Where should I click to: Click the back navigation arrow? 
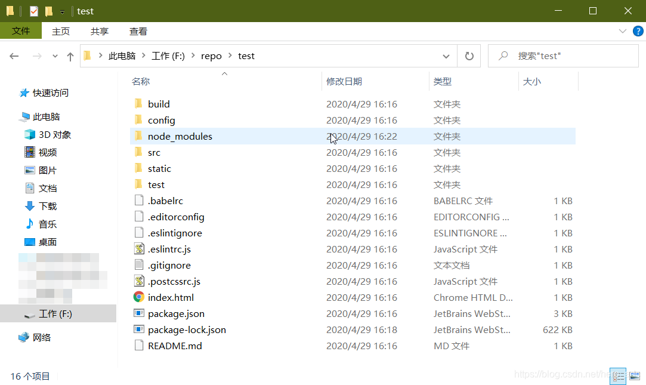tap(14, 56)
